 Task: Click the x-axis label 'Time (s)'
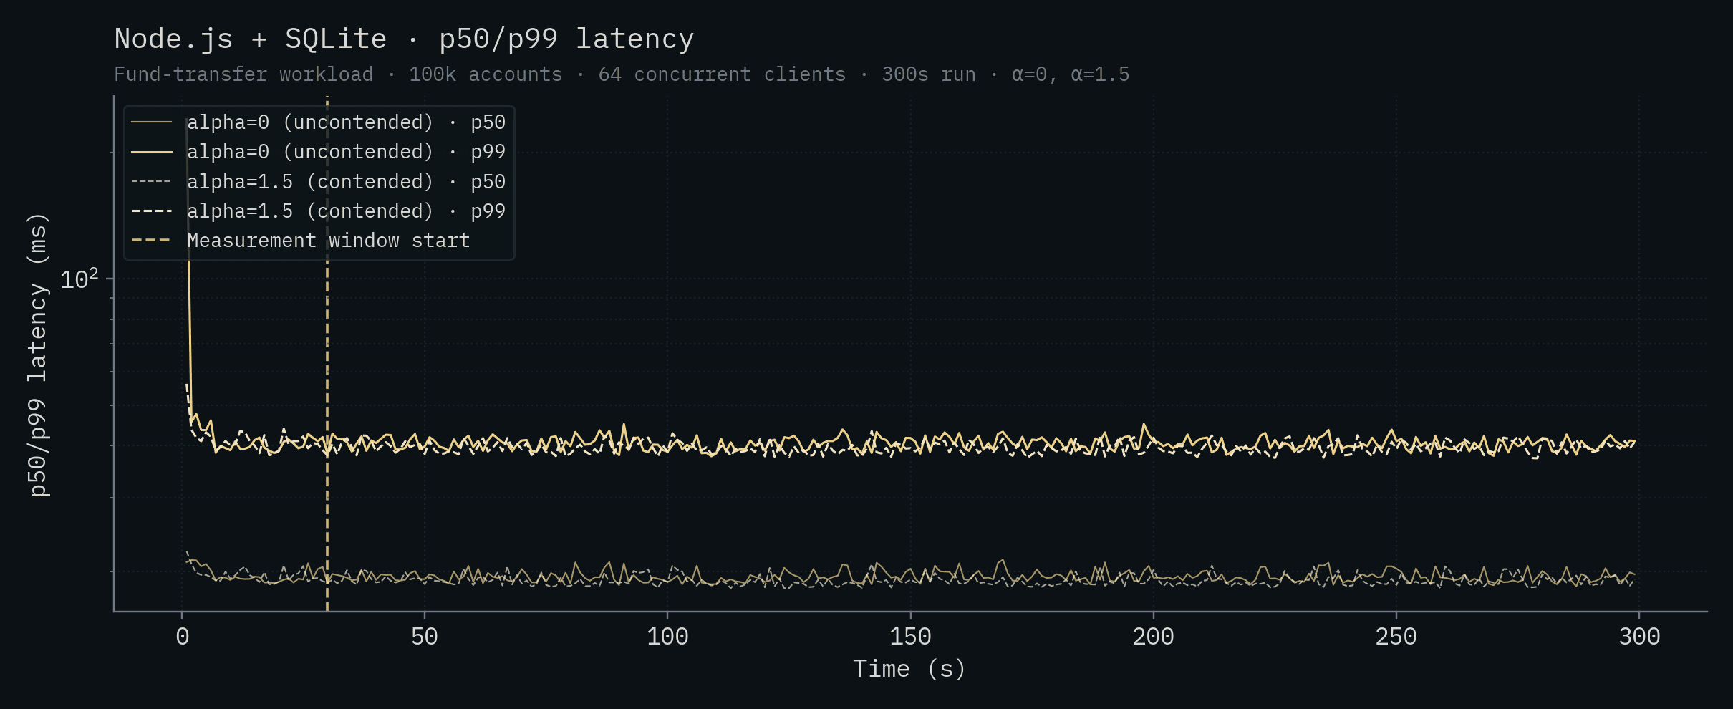pos(909,669)
